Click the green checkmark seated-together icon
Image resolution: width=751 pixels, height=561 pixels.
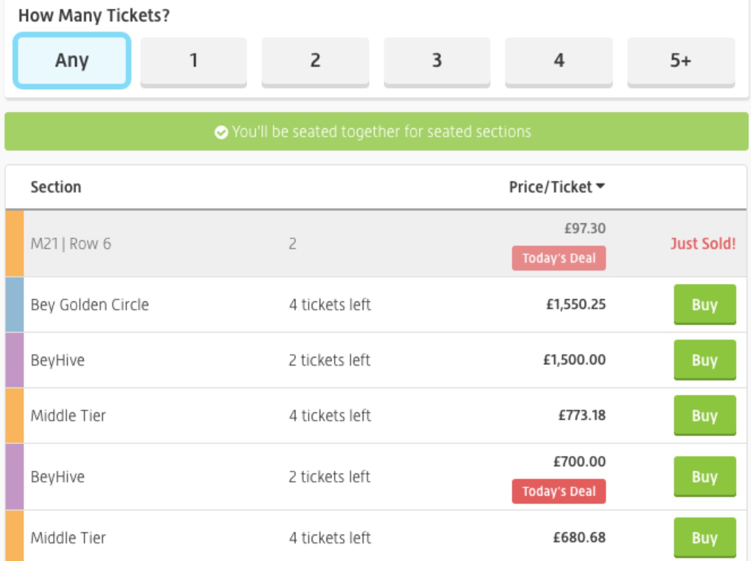click(221, 132)
